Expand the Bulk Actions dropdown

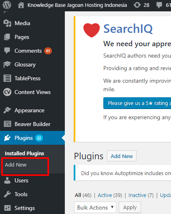pyautogui.click(x=95, y=208)
